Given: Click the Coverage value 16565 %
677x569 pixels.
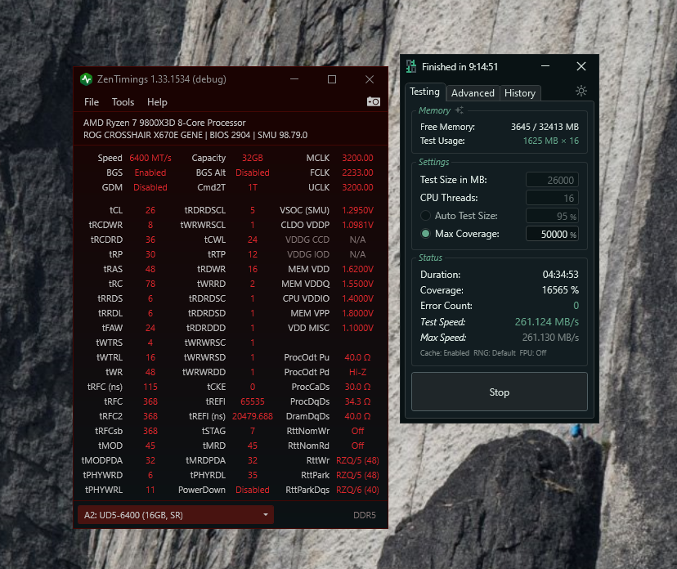Looking at the screenshot, I should click(x=560, y=290).
